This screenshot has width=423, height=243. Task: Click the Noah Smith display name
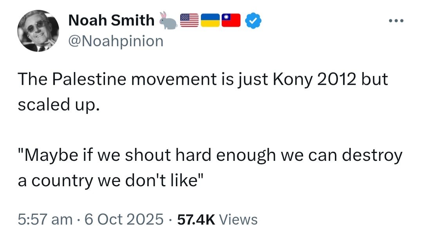click(111, 20)
